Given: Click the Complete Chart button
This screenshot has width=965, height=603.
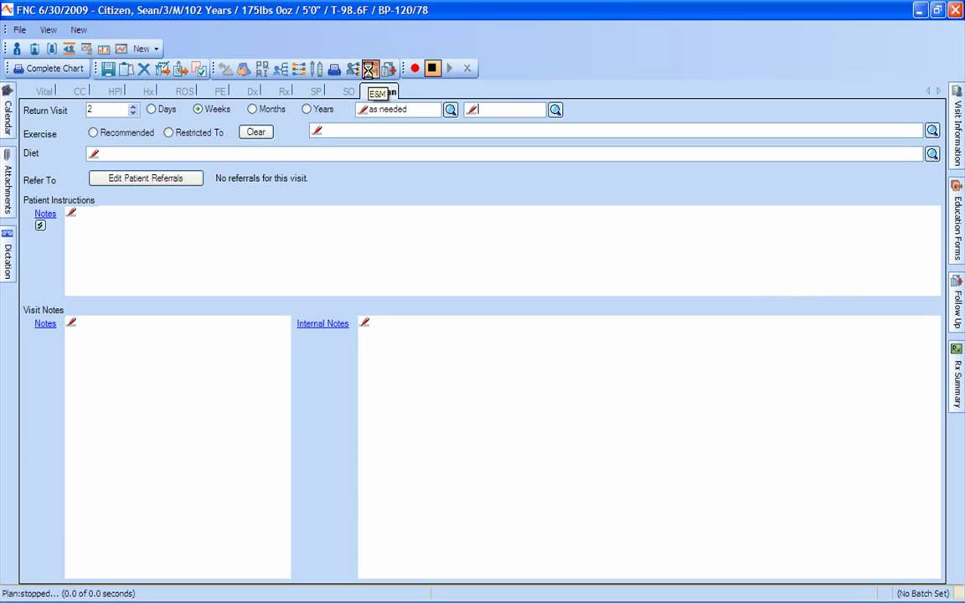Looking at the screenshot, I should pos(49,69).
